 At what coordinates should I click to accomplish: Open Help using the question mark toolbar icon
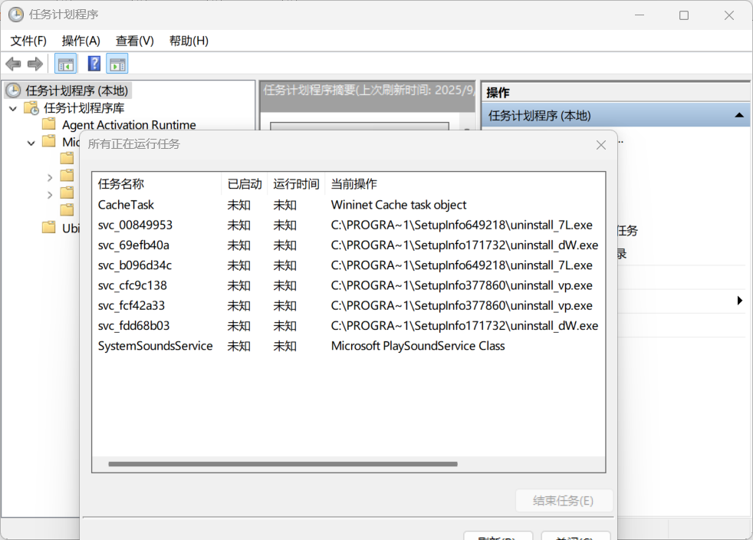[94, 64]
